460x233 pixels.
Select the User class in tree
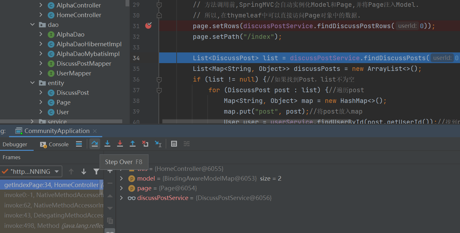tap(63, 112)
